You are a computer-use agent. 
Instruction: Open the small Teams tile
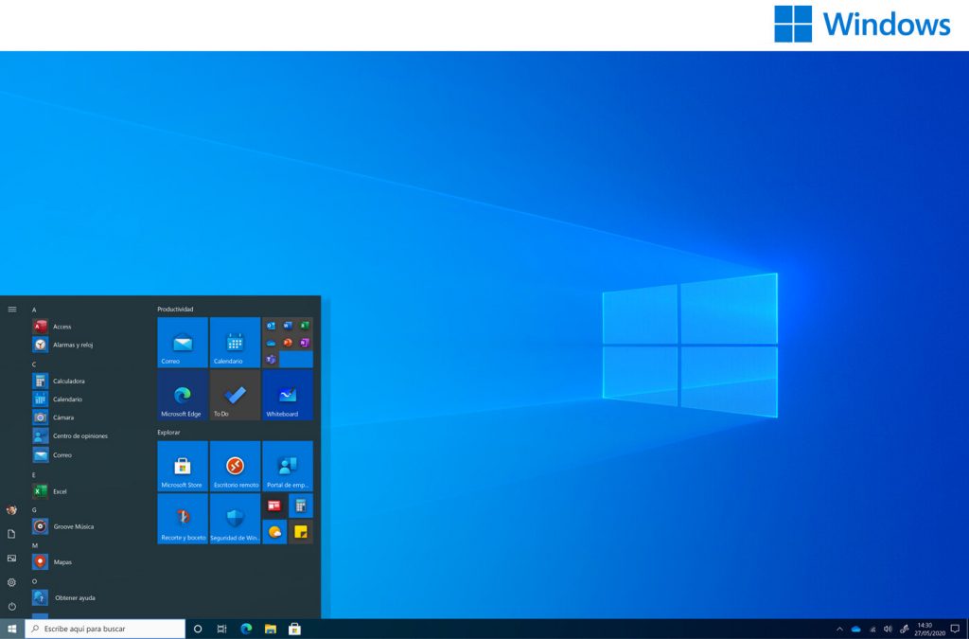click(271, 359)
